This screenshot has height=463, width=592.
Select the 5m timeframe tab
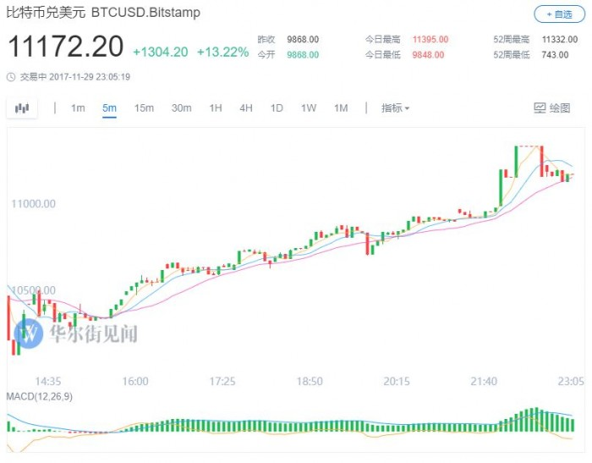(x=109, y=108)
